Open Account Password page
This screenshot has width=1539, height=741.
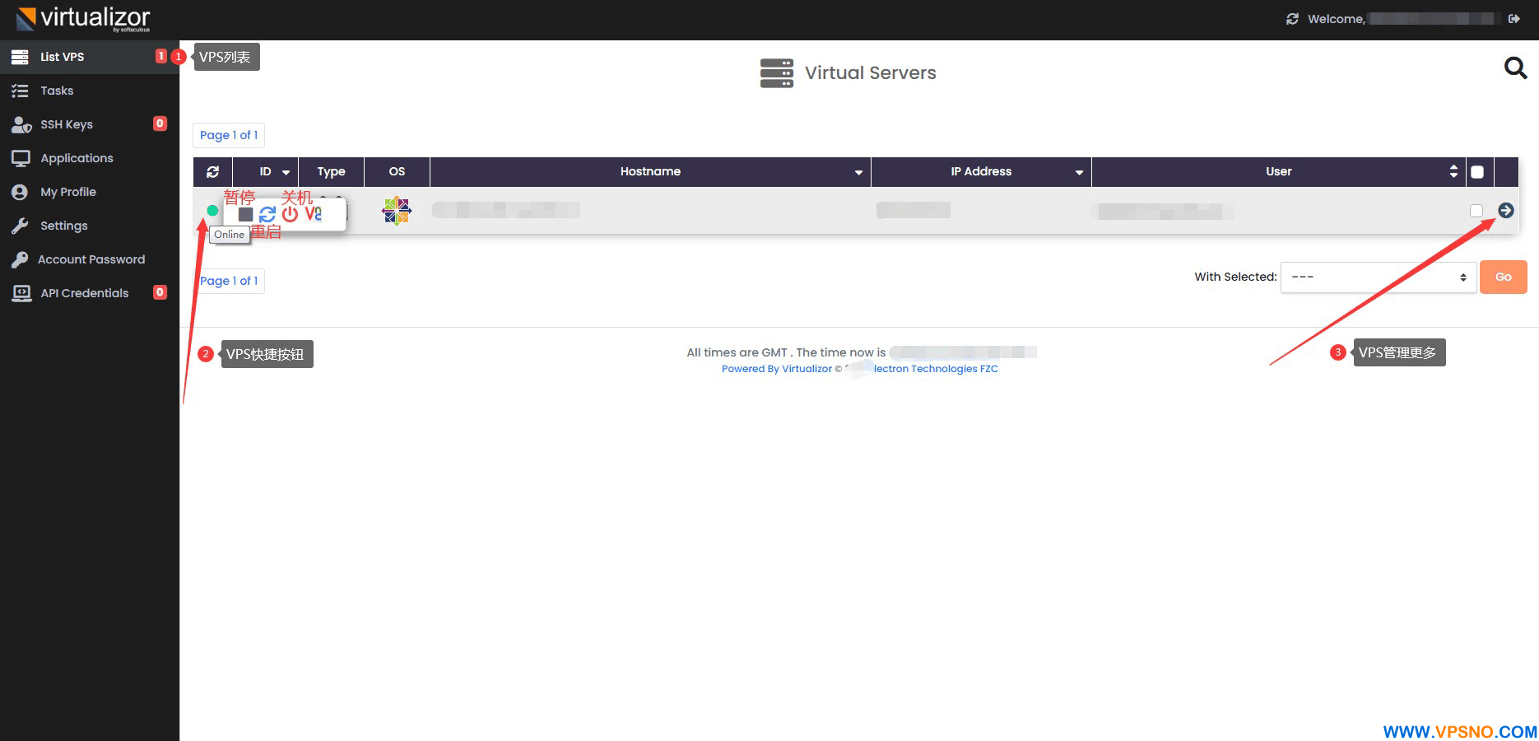pos(90,259)
